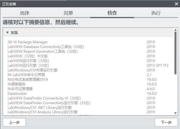
Task: Click the scrollbar down arrow
Action: coord(175,113)
